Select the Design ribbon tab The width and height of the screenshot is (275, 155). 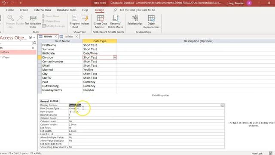[x=100, y=10]
